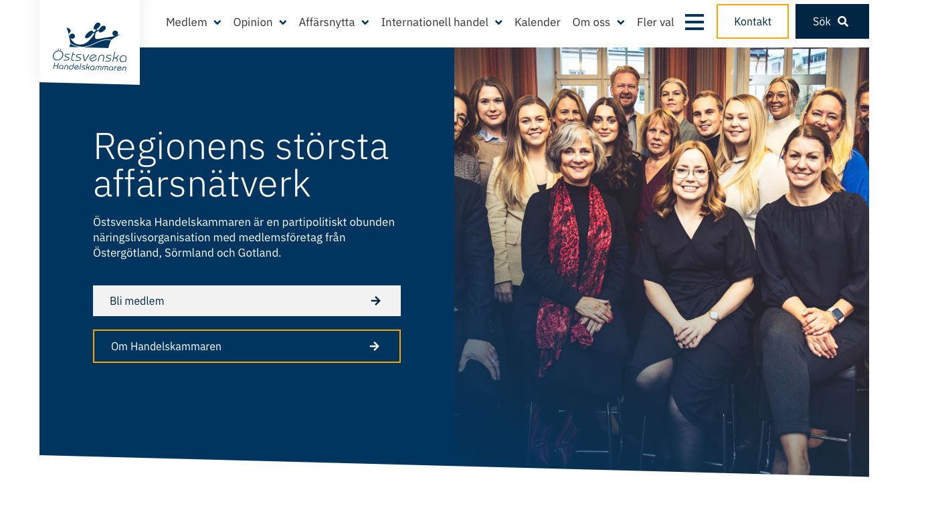Click the arrow on Bli medlem
This screenshot has width=932, height=524.
click(376, 301)
